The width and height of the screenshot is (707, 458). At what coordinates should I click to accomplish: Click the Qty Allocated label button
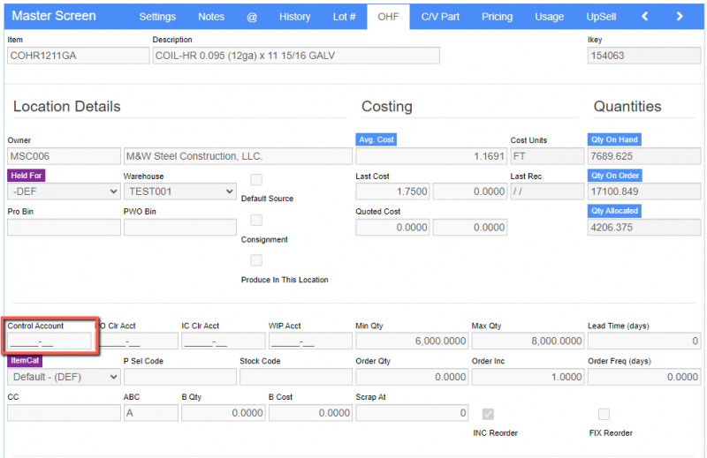[614, 212]
